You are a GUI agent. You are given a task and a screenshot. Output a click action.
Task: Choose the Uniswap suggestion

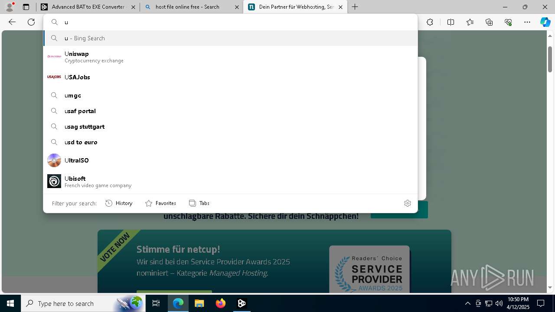230,57
